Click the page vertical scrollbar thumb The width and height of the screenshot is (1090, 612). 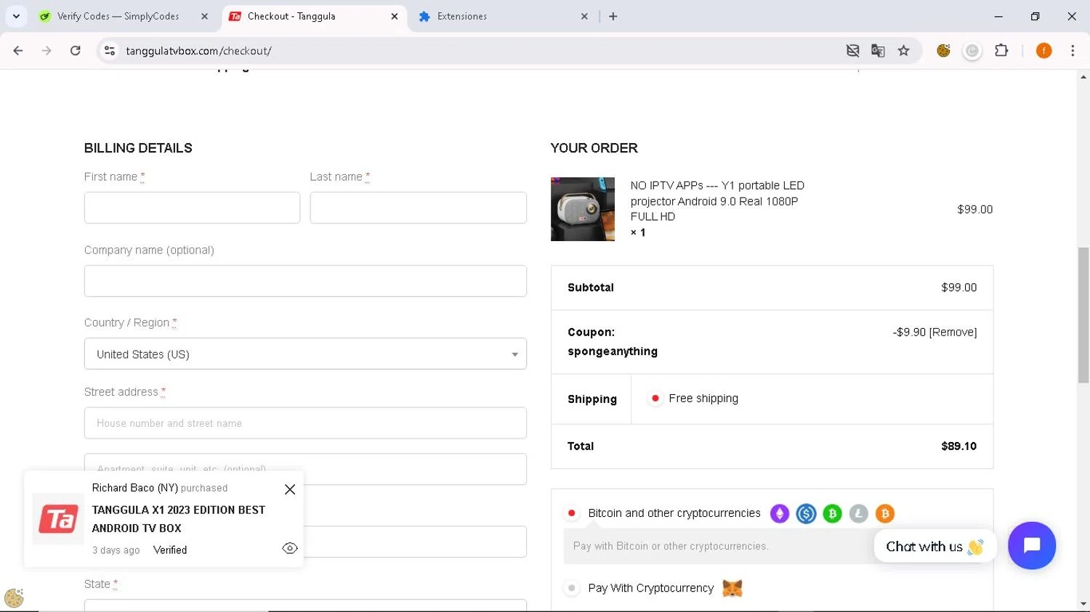[1083, 315]
